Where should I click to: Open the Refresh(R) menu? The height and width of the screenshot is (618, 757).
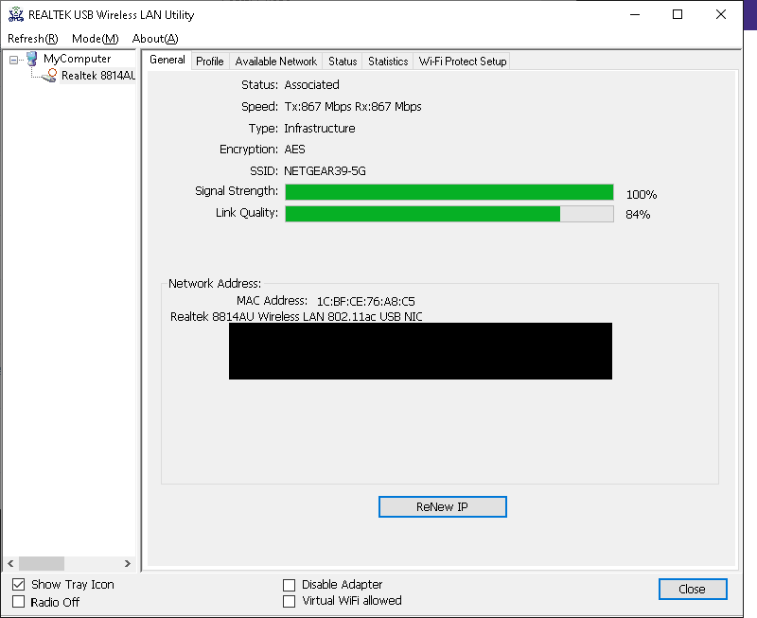[x=33, y=39]
